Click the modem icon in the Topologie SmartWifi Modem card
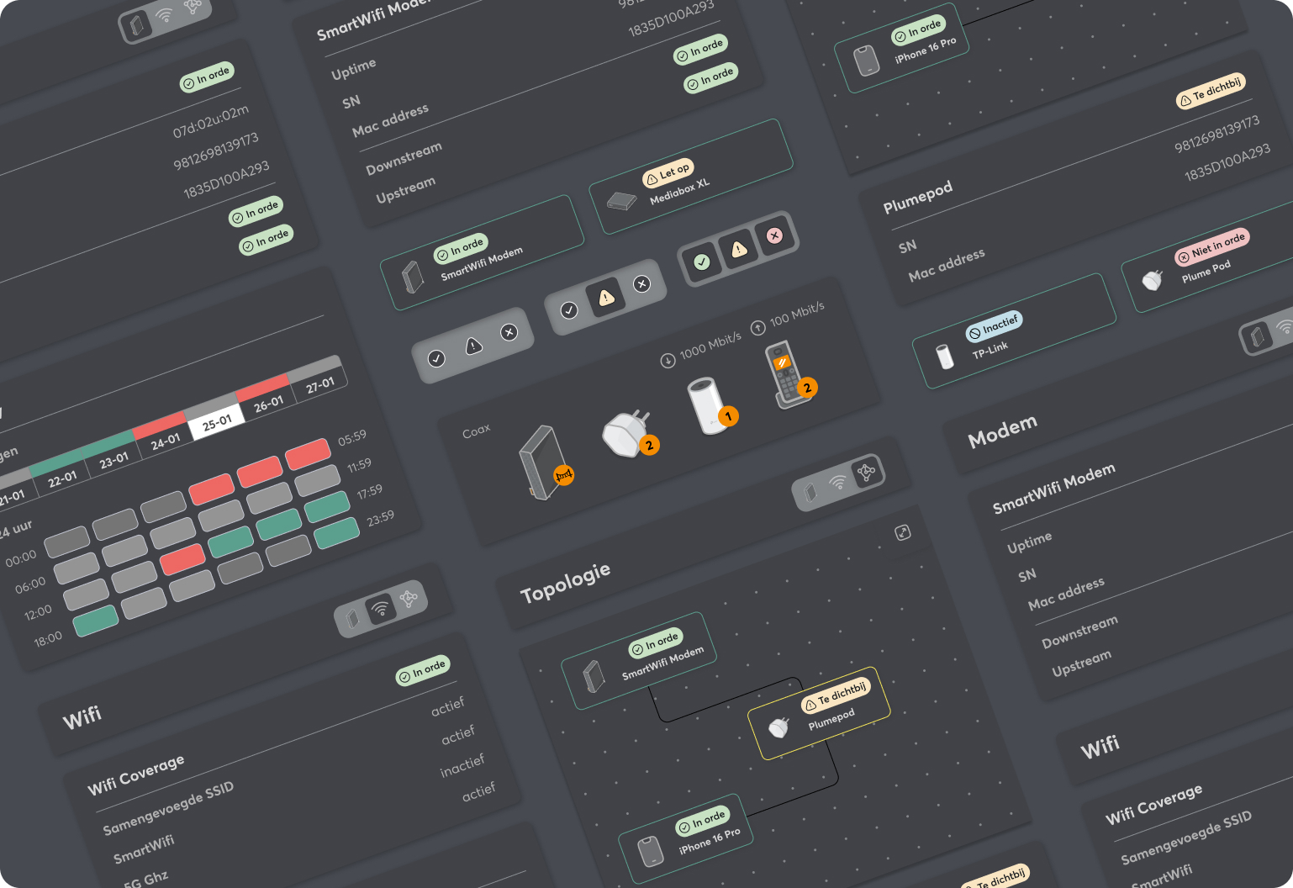The image size is (1293, 888). coord(594,677)
